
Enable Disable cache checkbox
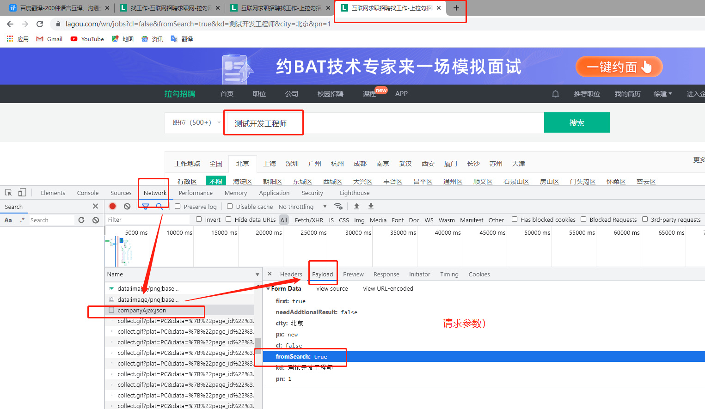pyautogui.click(x=230, y=206)
